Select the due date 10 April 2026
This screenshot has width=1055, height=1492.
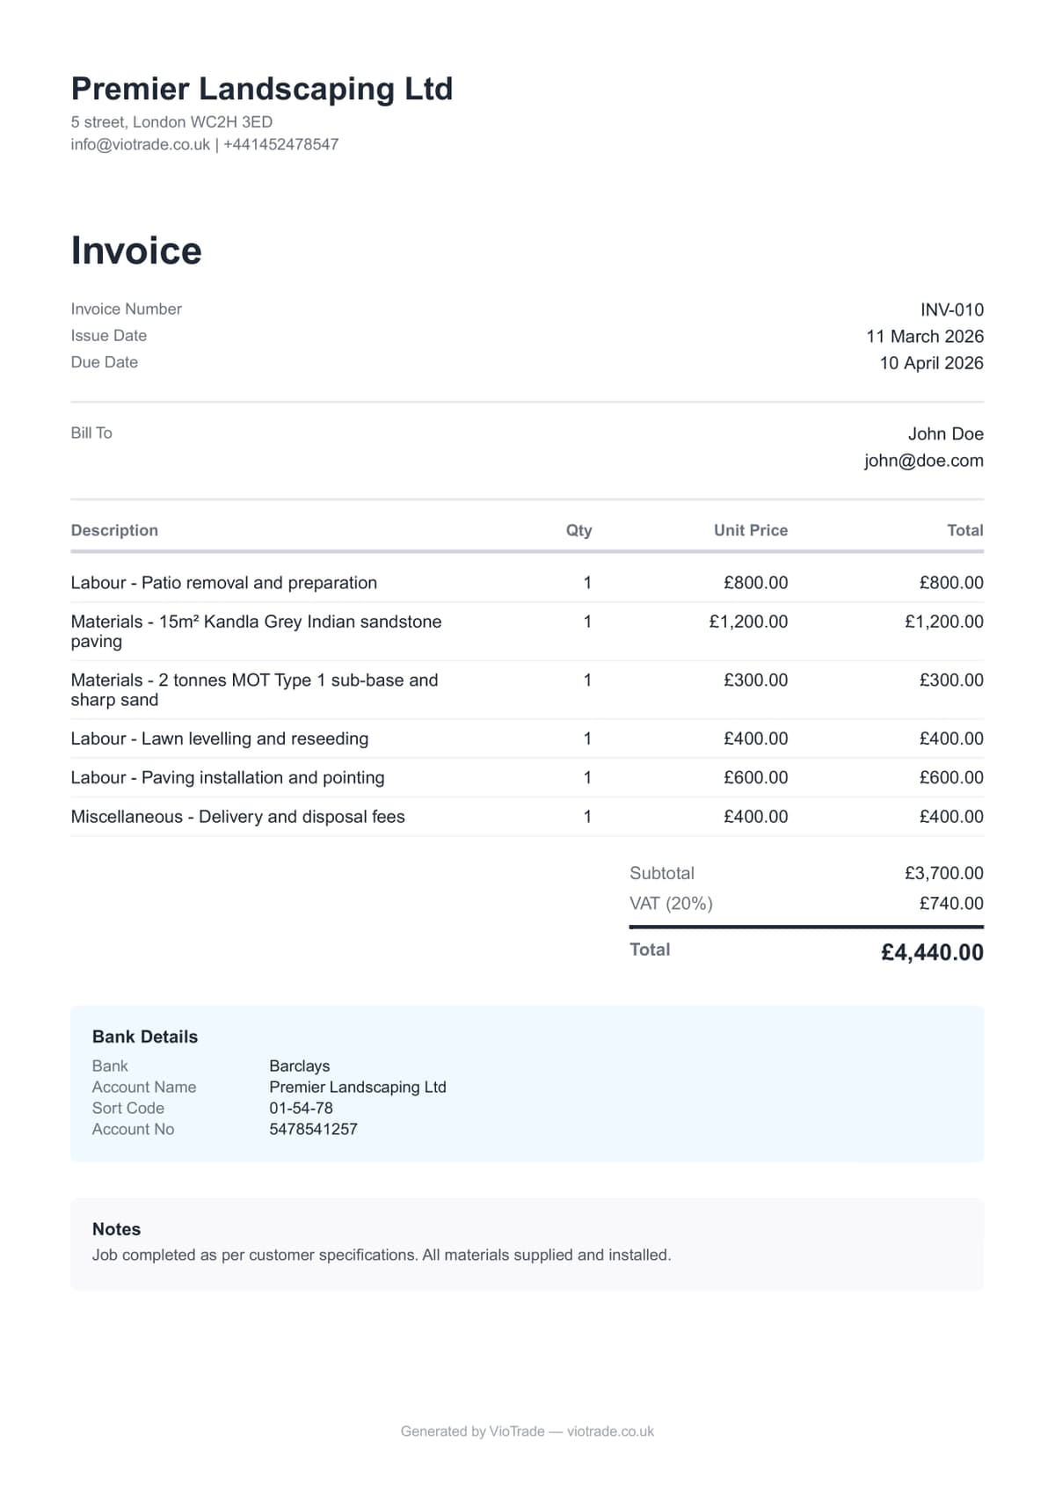pos(932,362)
